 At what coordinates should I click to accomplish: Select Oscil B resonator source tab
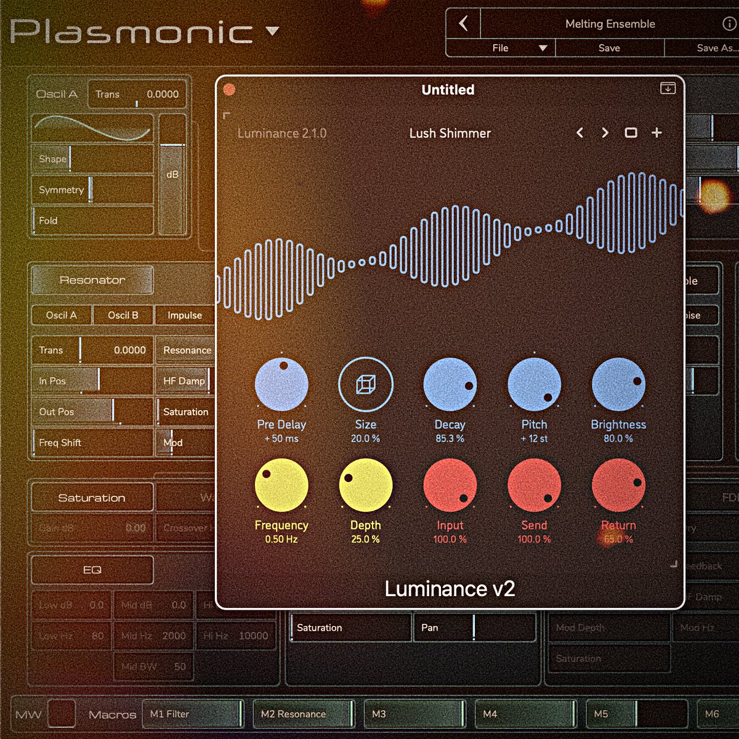point(123,315)
